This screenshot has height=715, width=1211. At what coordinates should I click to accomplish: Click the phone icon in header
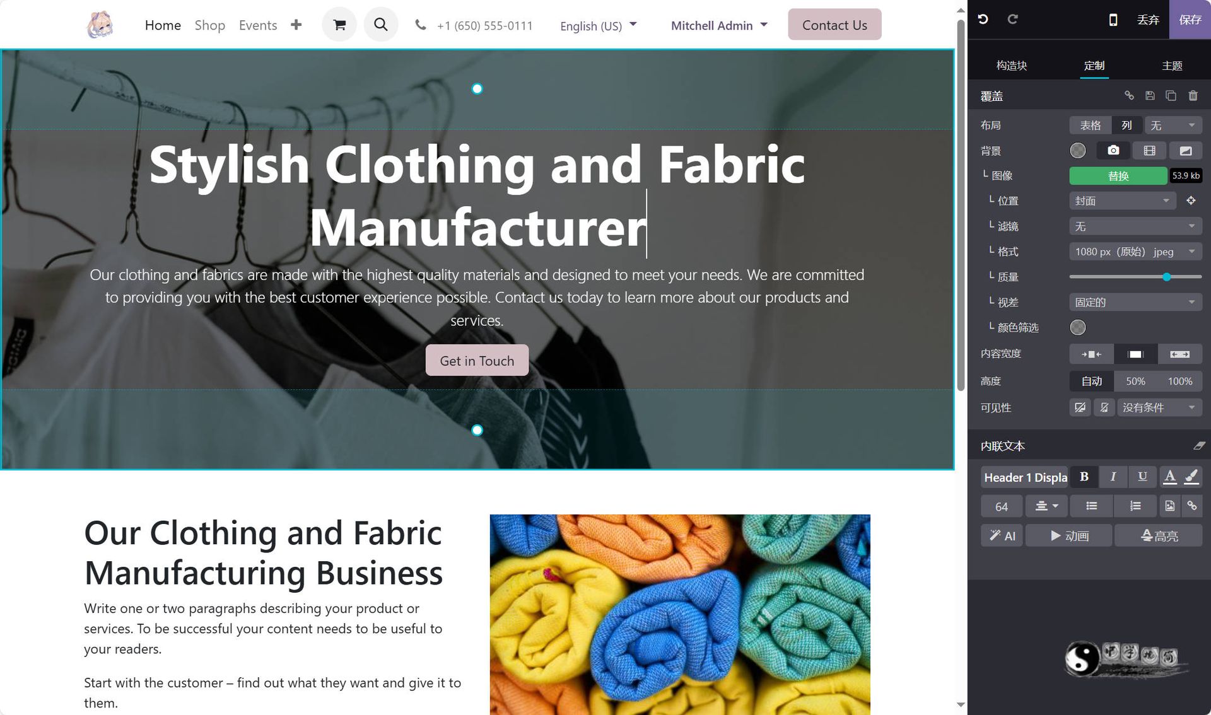(420, 25)
